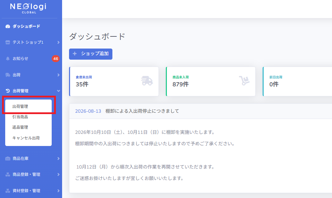
Task: Click text starting 棚卸期間中の入出荷
Action: coord(155,144)
